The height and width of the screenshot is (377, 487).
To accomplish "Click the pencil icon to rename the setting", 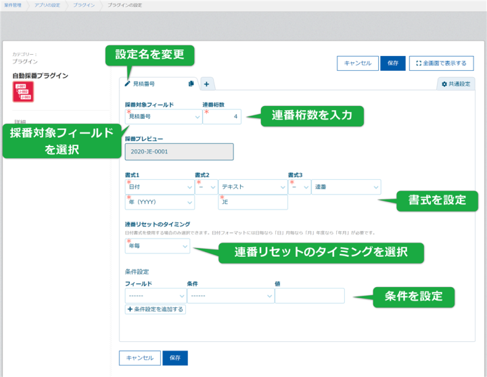I will click(x=127, y=84).
